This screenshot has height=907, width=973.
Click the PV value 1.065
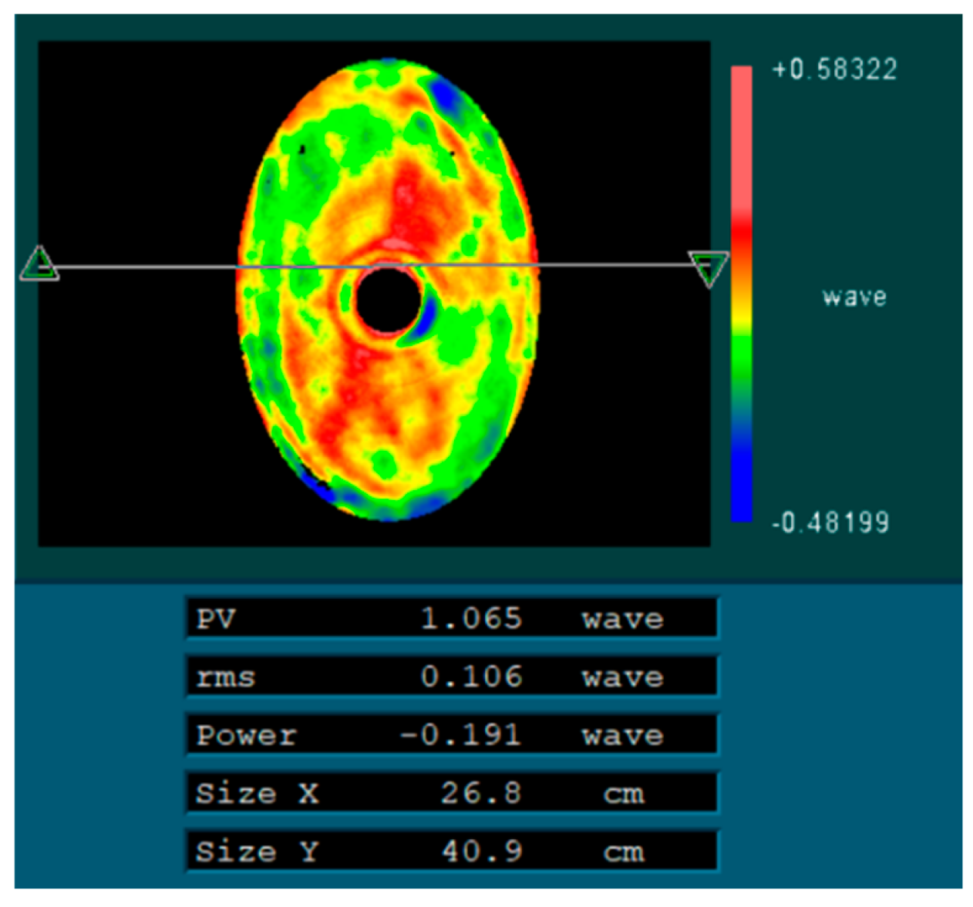tap(471, 619)
